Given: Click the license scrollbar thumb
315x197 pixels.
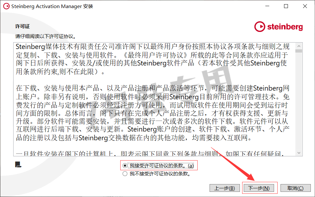Looking at the screenshot, I should coord(299,51).
